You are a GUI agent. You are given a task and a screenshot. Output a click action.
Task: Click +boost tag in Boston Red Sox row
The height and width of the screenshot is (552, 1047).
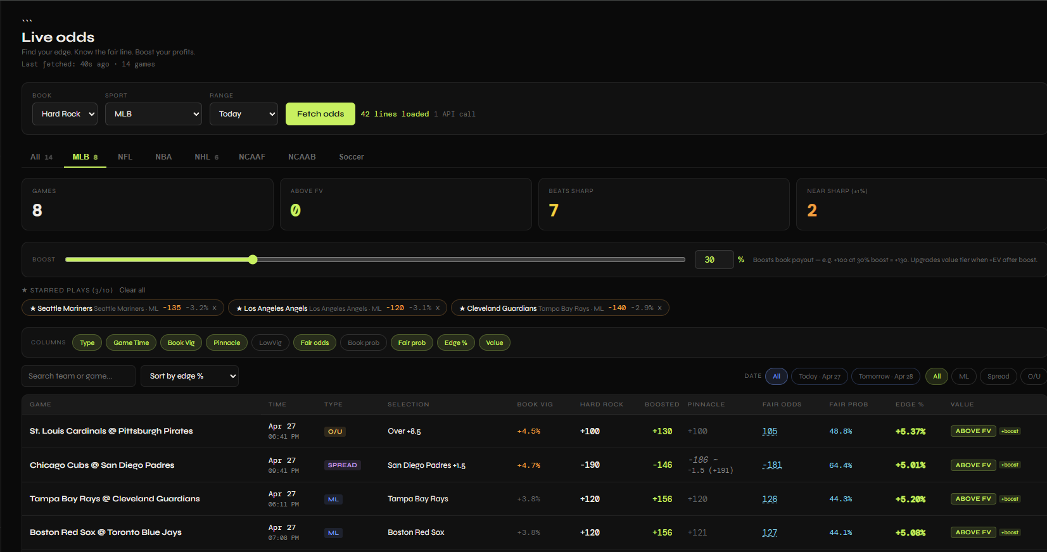(x=1010, y=532)
